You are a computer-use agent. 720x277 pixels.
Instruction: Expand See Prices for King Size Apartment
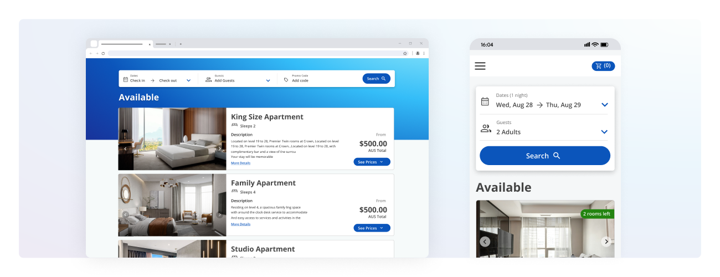[x=372, y=162]
